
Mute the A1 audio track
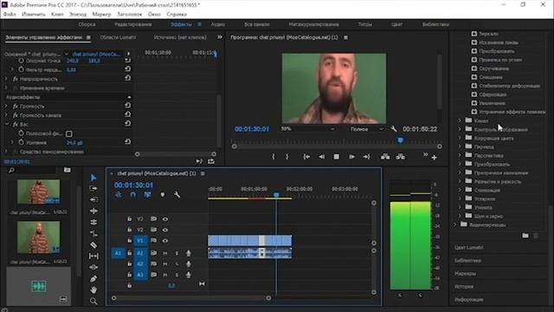click(x=165, y=253)
